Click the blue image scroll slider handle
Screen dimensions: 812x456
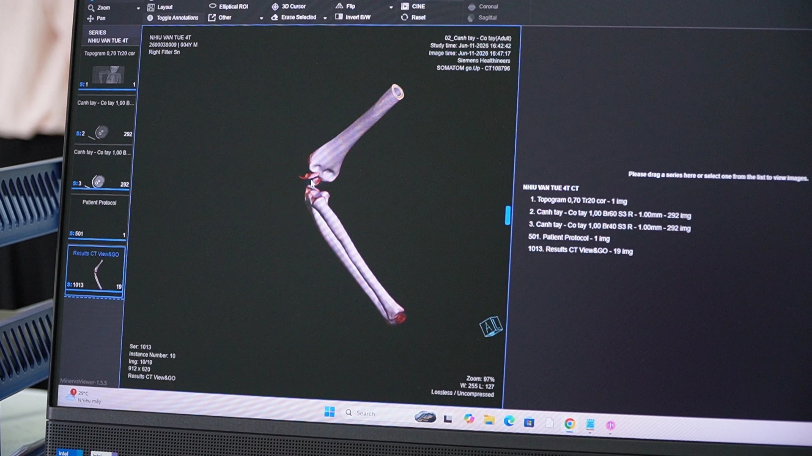(x=507, y=215)
